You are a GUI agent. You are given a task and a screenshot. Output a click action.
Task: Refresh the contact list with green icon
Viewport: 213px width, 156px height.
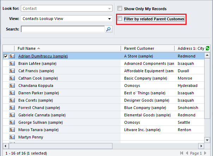pyautogui.click(x=207, y=48)
